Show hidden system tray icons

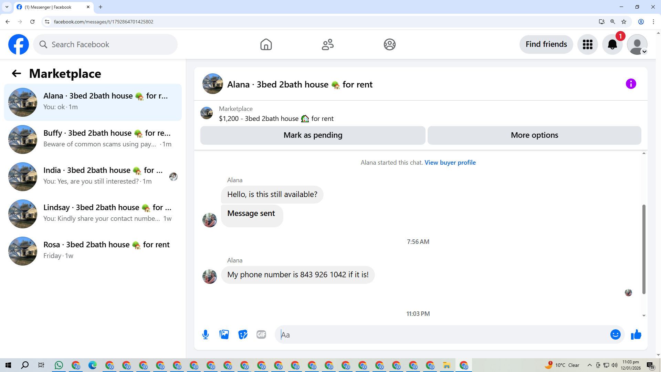[x=589, y=365]
